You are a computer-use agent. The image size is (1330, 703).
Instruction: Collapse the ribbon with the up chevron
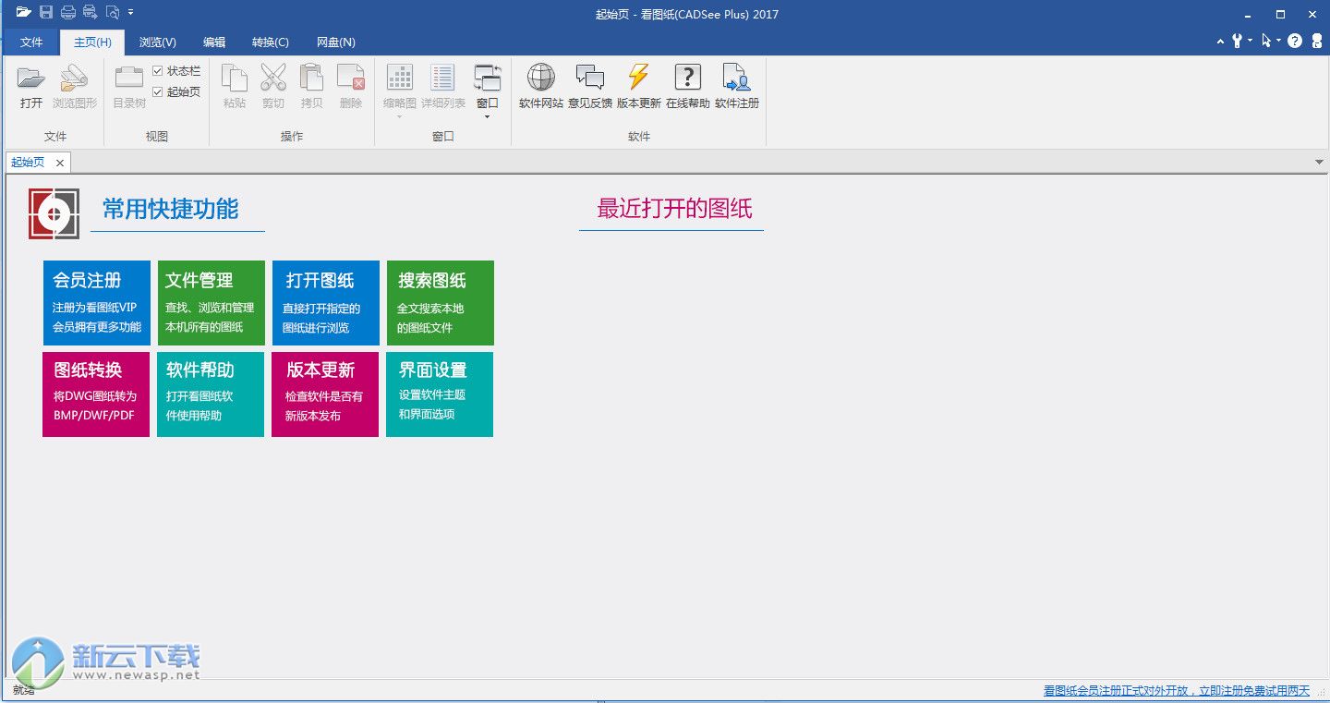pos(1221,42)
